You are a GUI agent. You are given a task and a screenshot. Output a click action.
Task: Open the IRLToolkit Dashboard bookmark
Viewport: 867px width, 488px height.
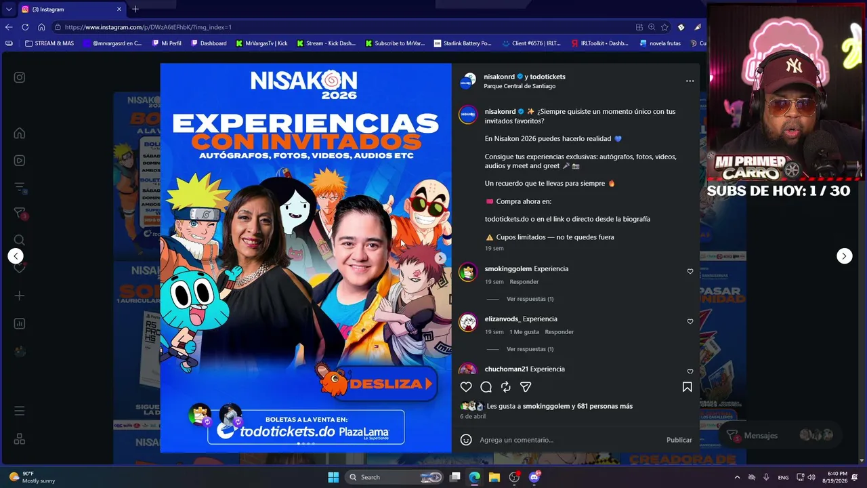pos(599,43)
